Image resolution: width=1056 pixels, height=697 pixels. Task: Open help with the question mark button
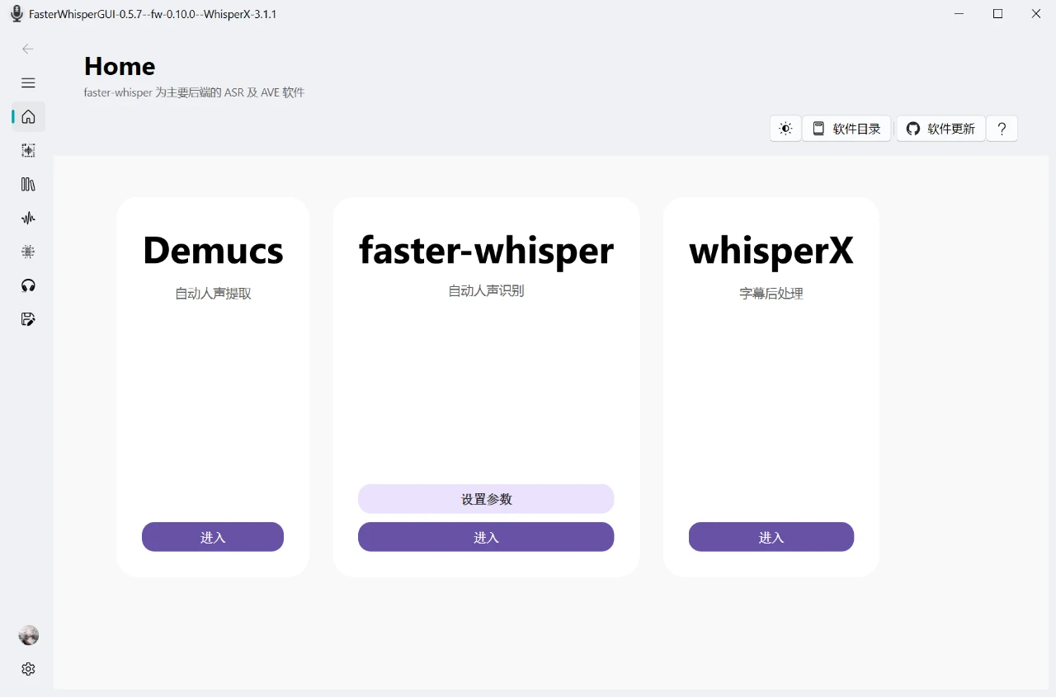point(1002,129)
